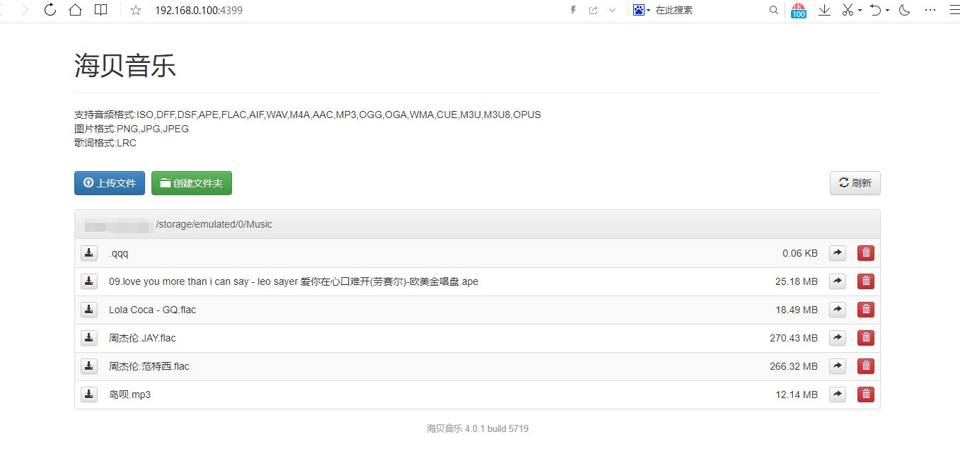This screenshot has width=960, height=456.
Task: Open browser downloads with the arrow icon
Action: [x=824, y=11]
